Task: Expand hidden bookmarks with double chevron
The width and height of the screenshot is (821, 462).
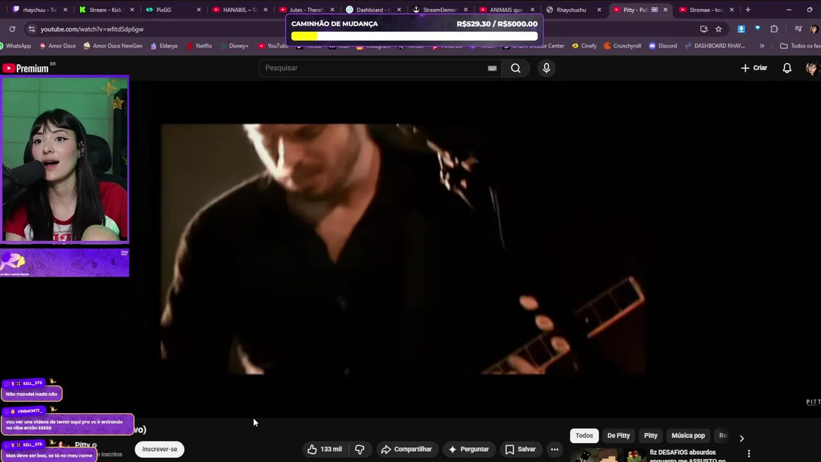Action: click(762, 46)
